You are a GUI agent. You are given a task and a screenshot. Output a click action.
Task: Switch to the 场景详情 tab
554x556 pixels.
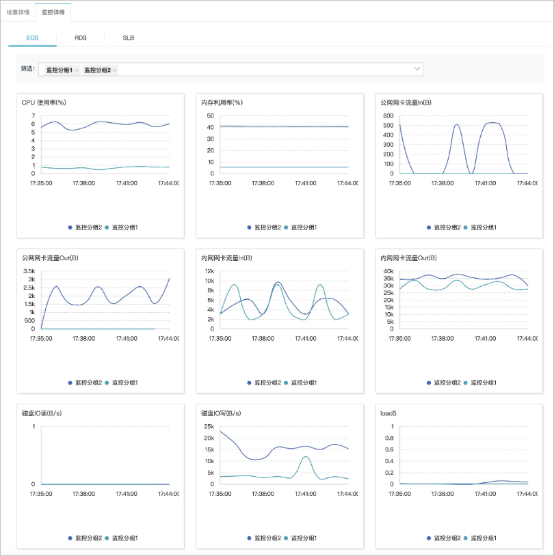click(x=18, y=12)
